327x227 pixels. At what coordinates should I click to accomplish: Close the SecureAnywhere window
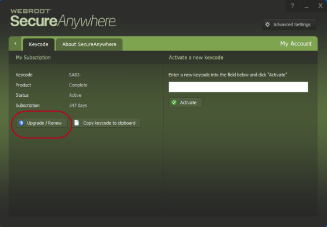(321, 6)
